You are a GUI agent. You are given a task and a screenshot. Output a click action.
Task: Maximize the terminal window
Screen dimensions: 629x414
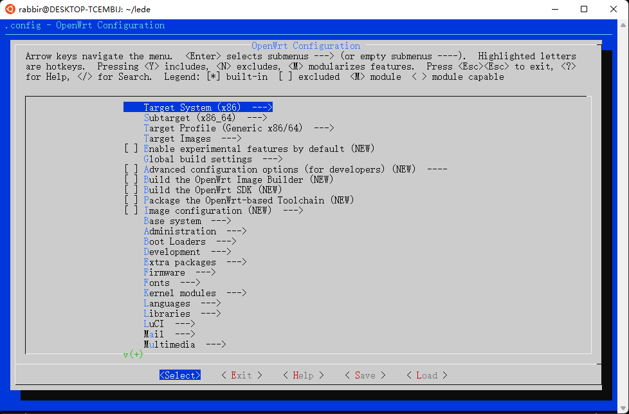[584, 9]
